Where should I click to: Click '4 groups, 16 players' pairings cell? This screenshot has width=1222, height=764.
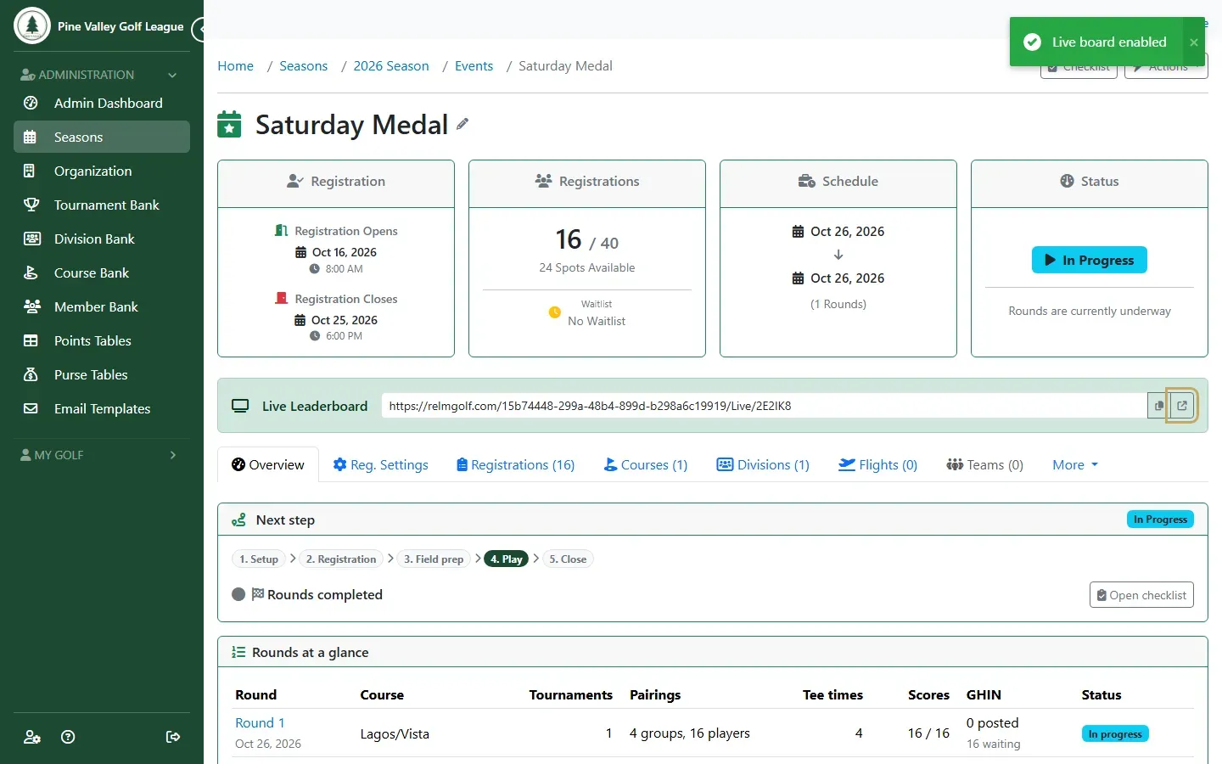tap(690, 733)
